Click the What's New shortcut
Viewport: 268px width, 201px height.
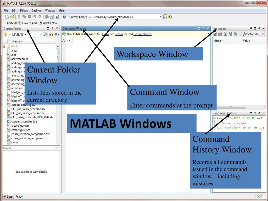pos(48,23)
